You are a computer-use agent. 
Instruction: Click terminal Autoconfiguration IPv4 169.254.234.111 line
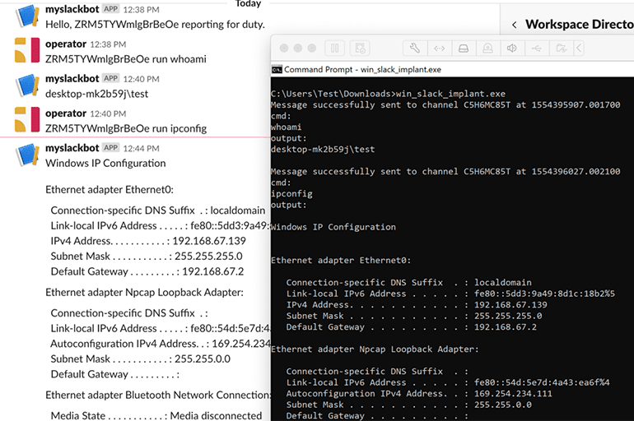tap(419, 394)
